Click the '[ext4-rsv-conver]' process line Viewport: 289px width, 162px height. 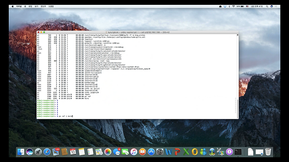(69, 73)
